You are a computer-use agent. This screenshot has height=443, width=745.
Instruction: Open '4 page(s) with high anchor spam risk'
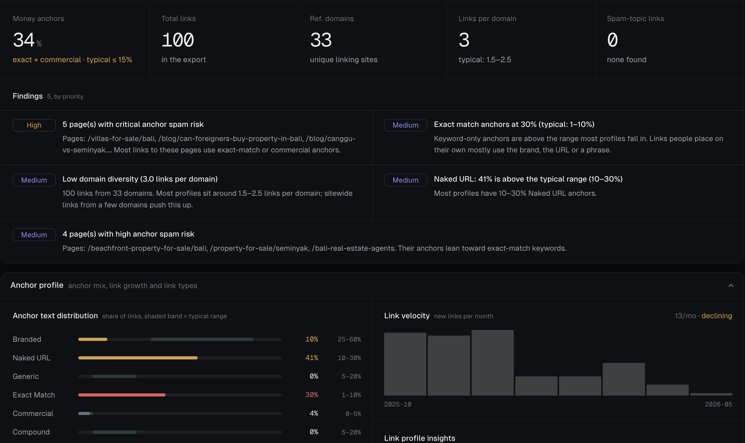(128, 234)
